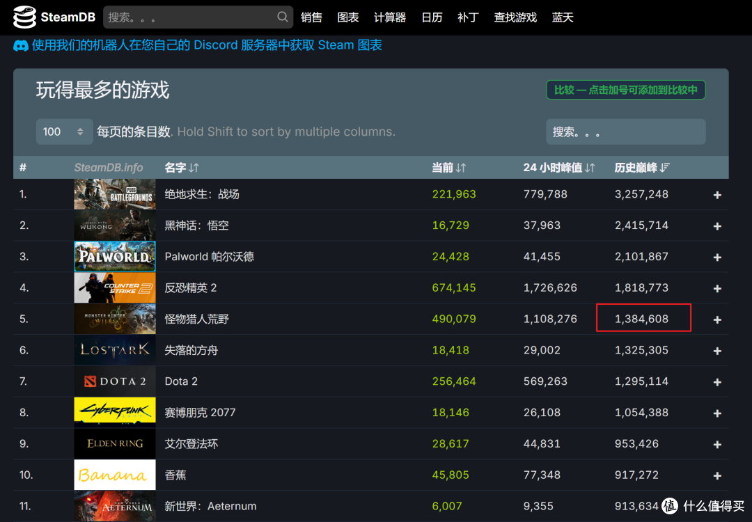
Task: Add 艾尔登法环 to comparison with plus icon
Action: click(x=717, y=444)
